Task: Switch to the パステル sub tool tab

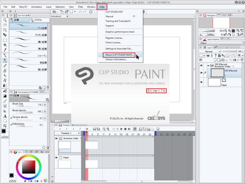Action: [39, 20]
